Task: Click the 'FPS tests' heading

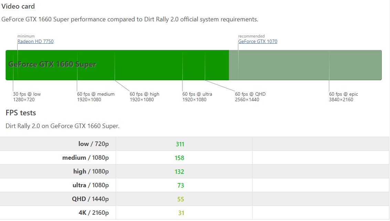Action: (x=21, y=113)
